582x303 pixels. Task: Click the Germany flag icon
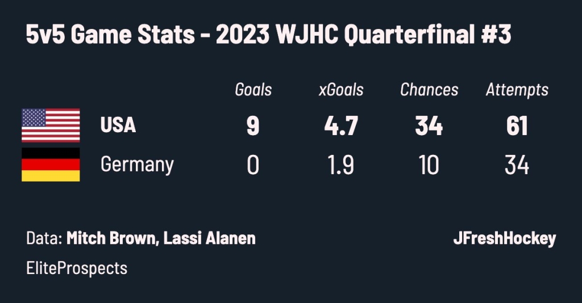point(51,165)
